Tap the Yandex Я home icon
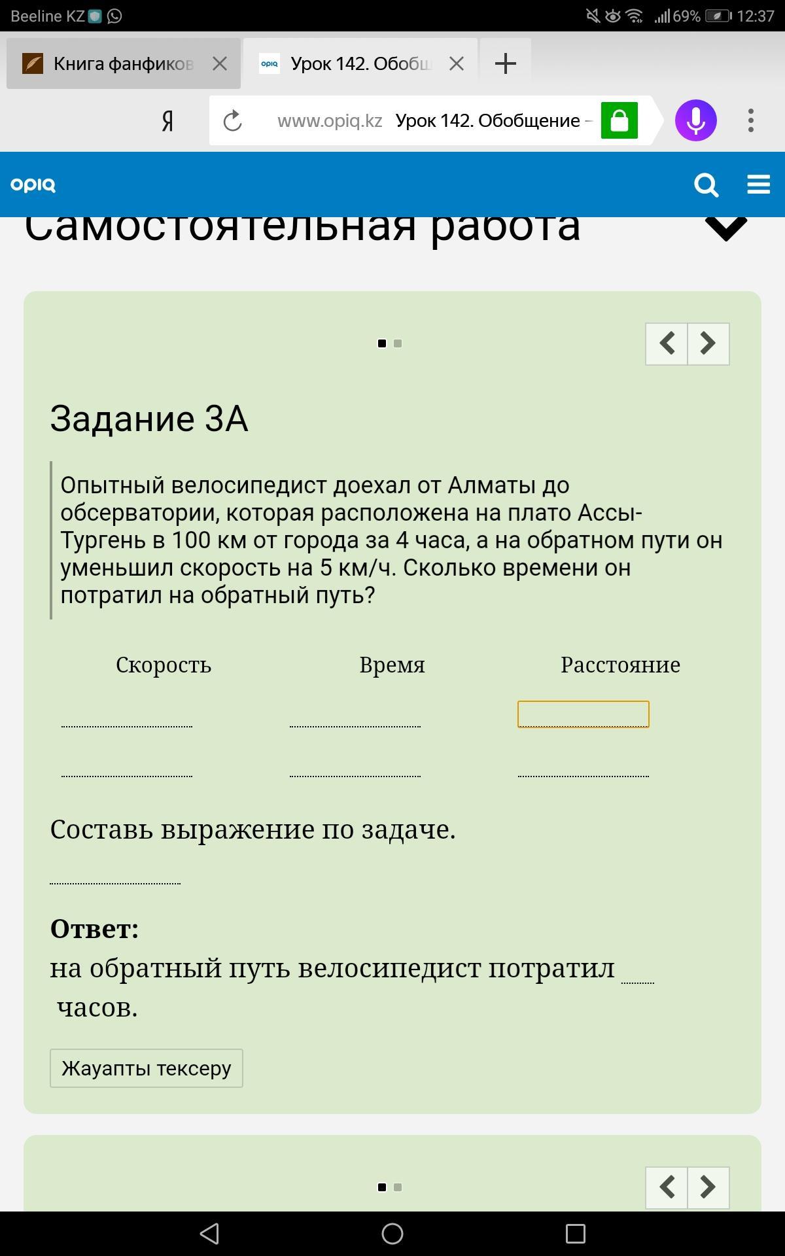 (x=167, y=121)
